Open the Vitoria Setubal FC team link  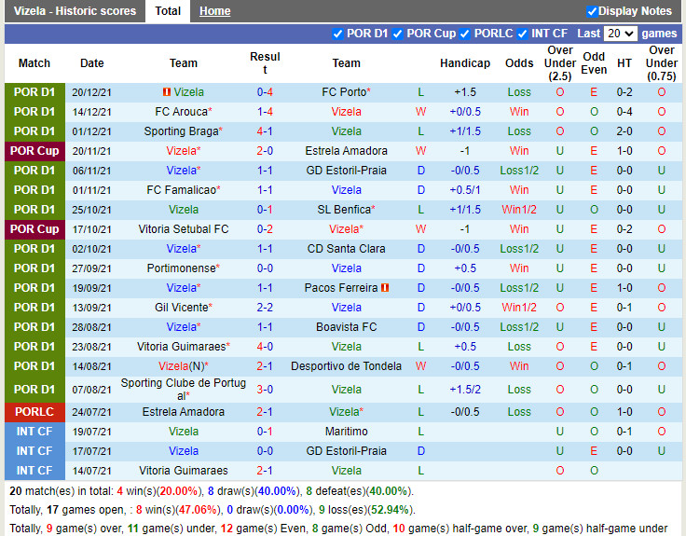[x=184, y=229]
